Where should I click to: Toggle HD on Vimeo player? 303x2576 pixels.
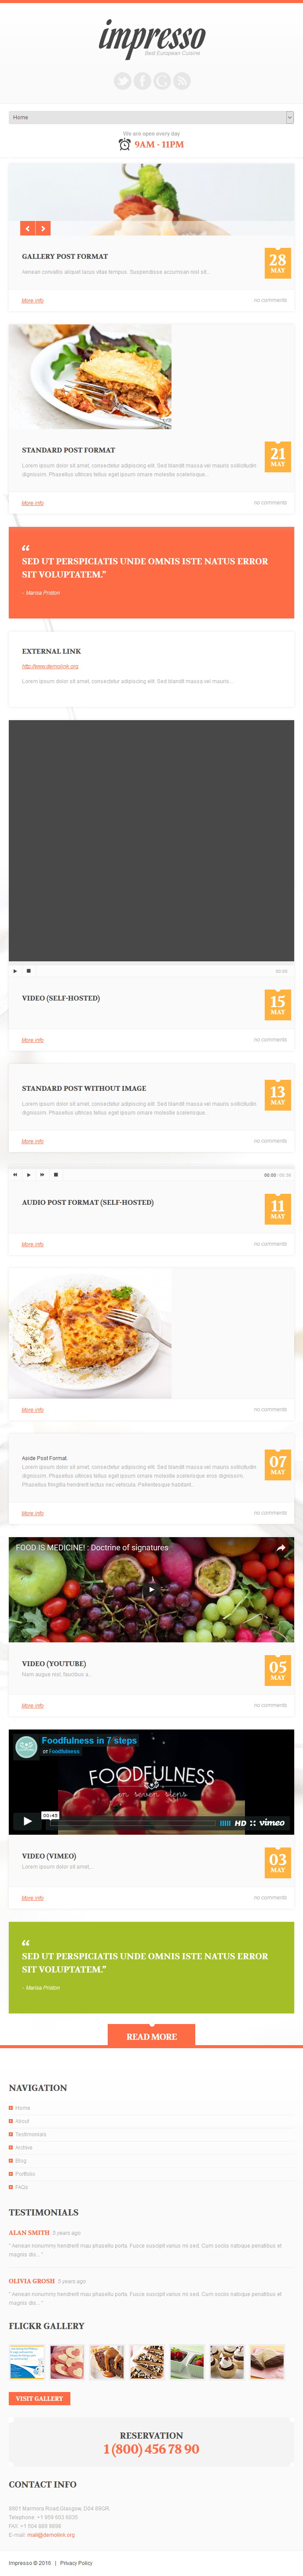click(x=240, y=1822)
